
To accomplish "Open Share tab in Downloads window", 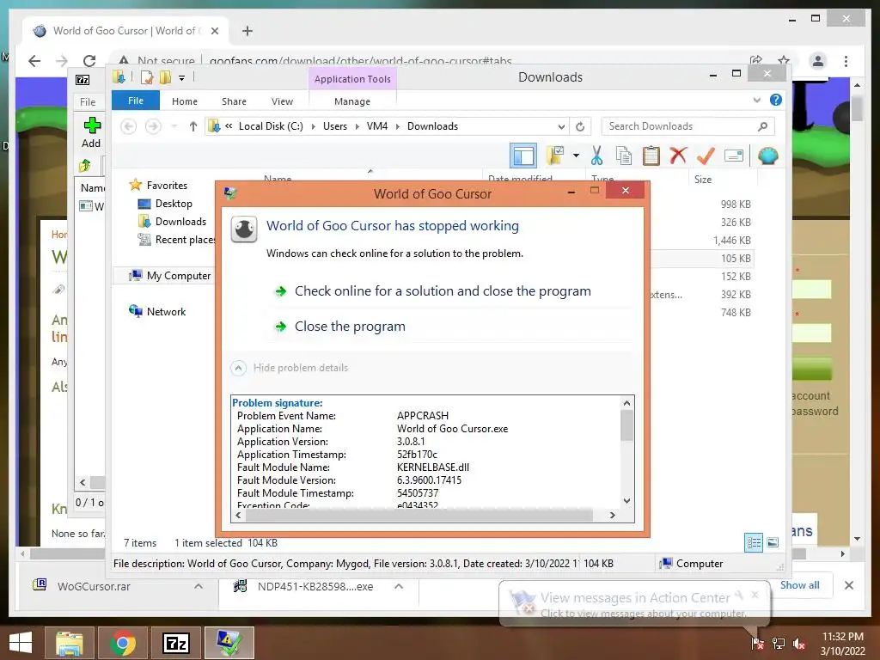I will tap(234, 101).
